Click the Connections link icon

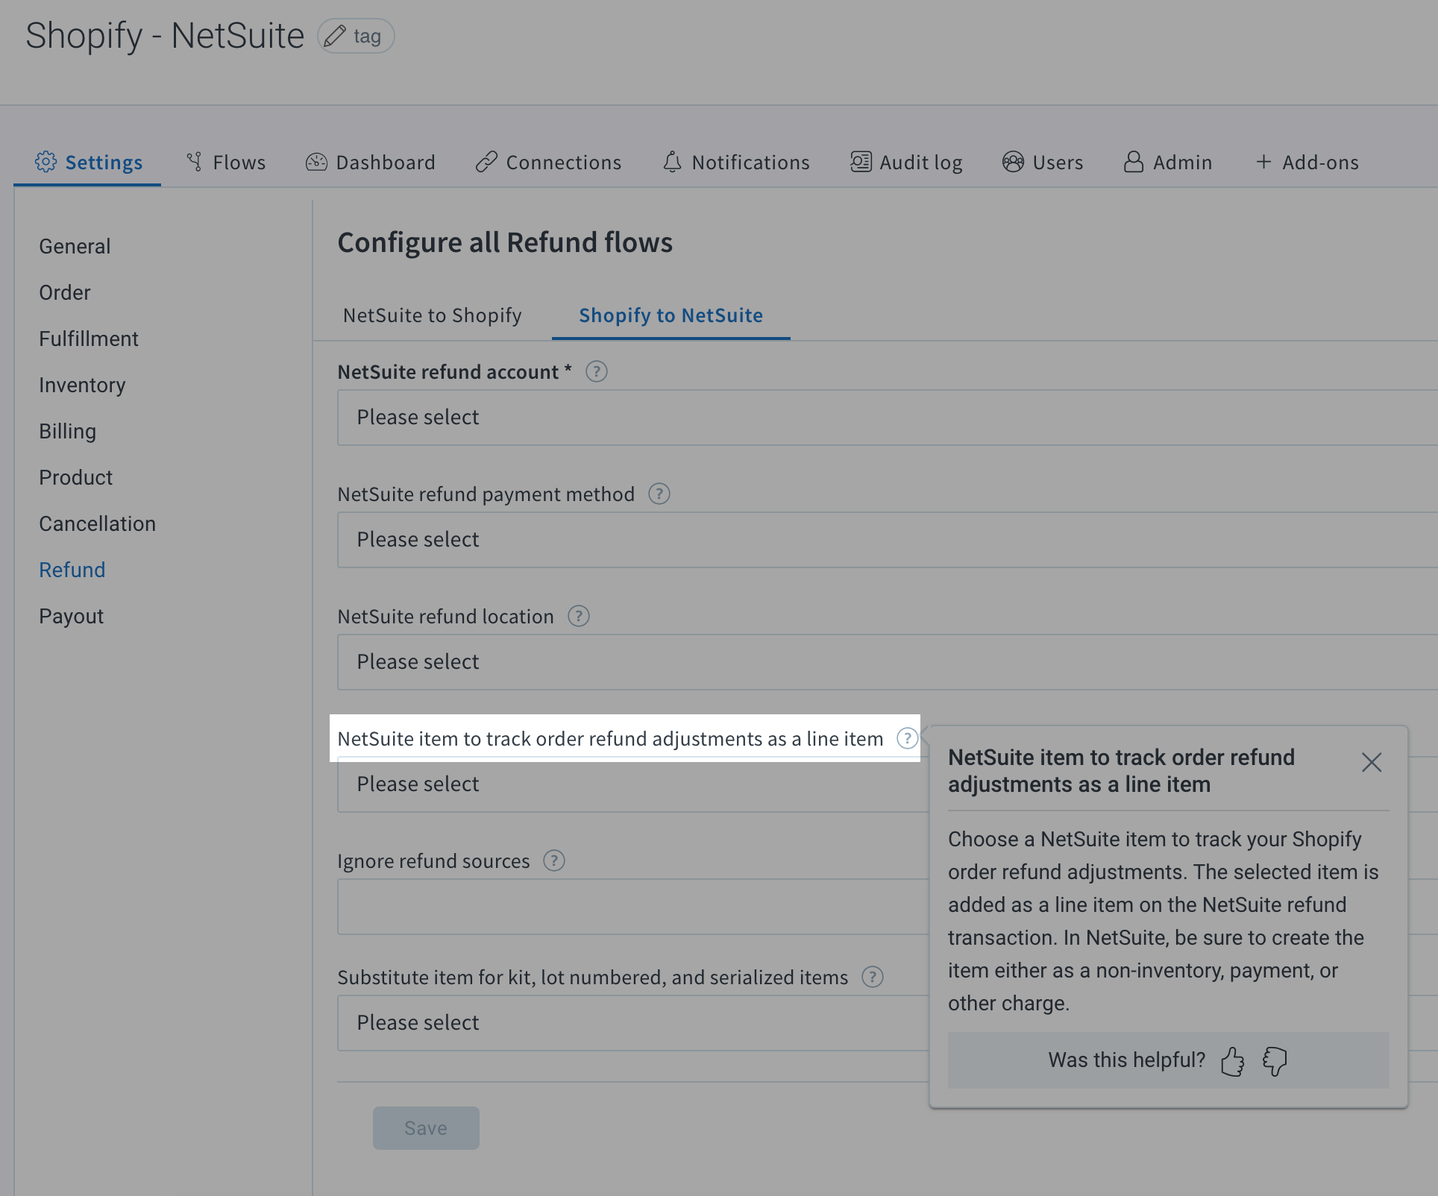pyautogui.click(x=486, y=162)
